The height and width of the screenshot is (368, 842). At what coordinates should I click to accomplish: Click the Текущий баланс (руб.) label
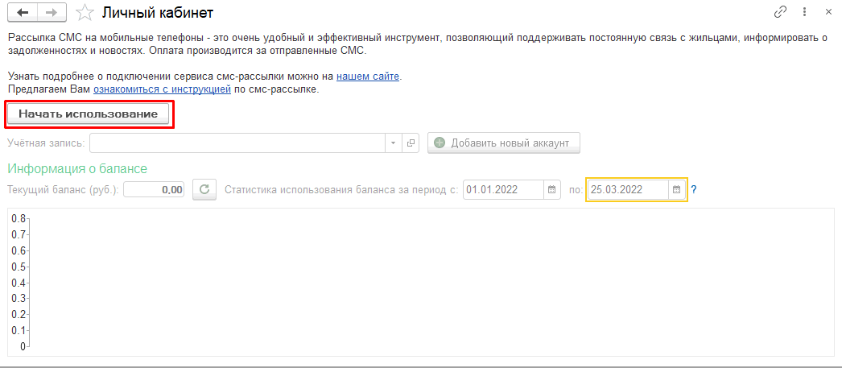tap(64, 190)
